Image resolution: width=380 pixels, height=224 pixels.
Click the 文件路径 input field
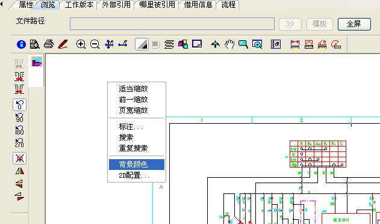[x=172, y=23]
